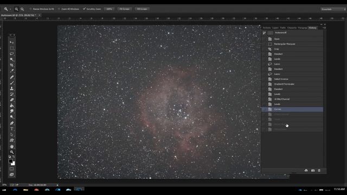Viewport: 347px width, 195px height.
Task: Select the Eraser tool
Action: [12, 100]
